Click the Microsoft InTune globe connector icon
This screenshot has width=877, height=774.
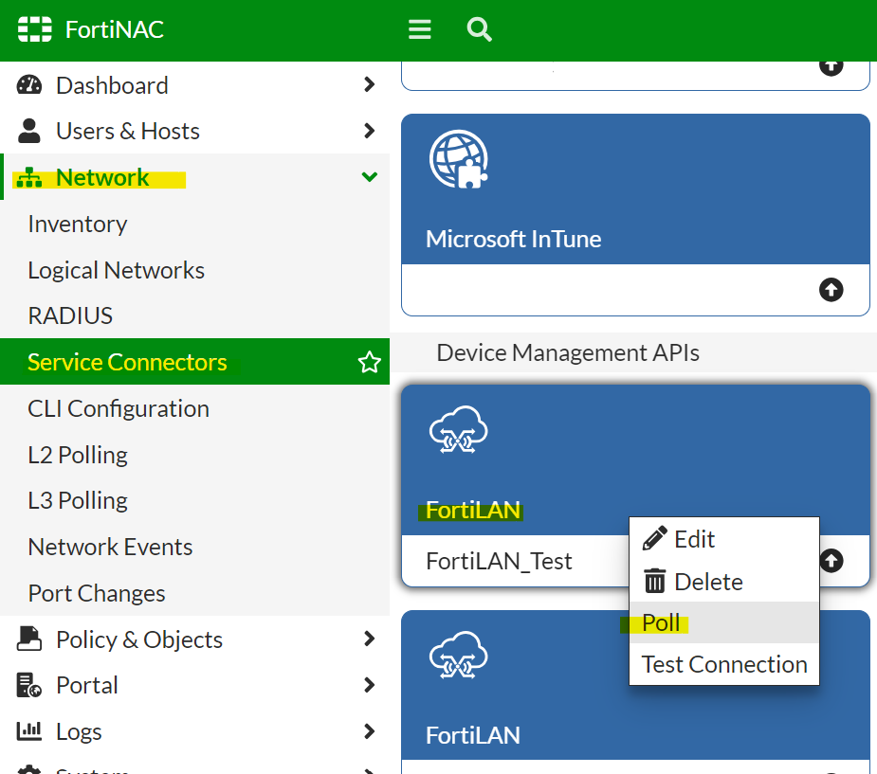point(460,159)
